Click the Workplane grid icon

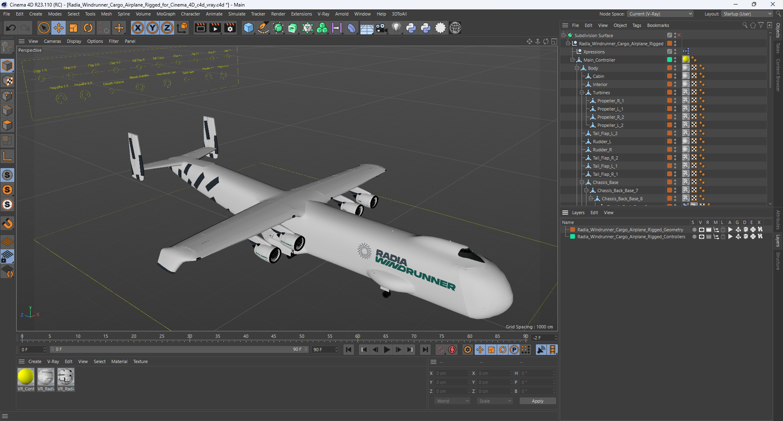7,242
